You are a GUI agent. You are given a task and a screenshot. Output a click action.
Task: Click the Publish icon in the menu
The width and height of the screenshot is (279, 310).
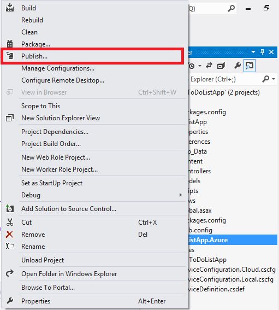tap(10, 56)
